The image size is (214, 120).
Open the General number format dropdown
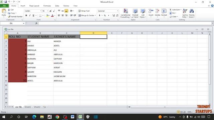tap(117, 11)
